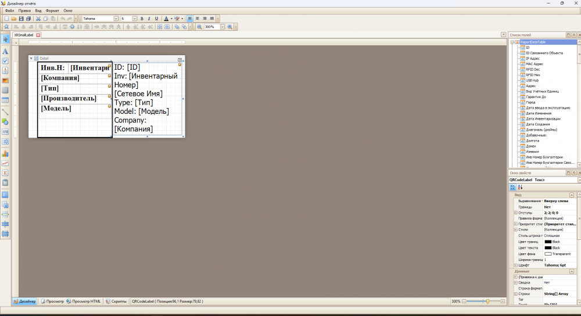The image size is (581, 316).
Task: Toggle Italic formatting
Action: 149,19
